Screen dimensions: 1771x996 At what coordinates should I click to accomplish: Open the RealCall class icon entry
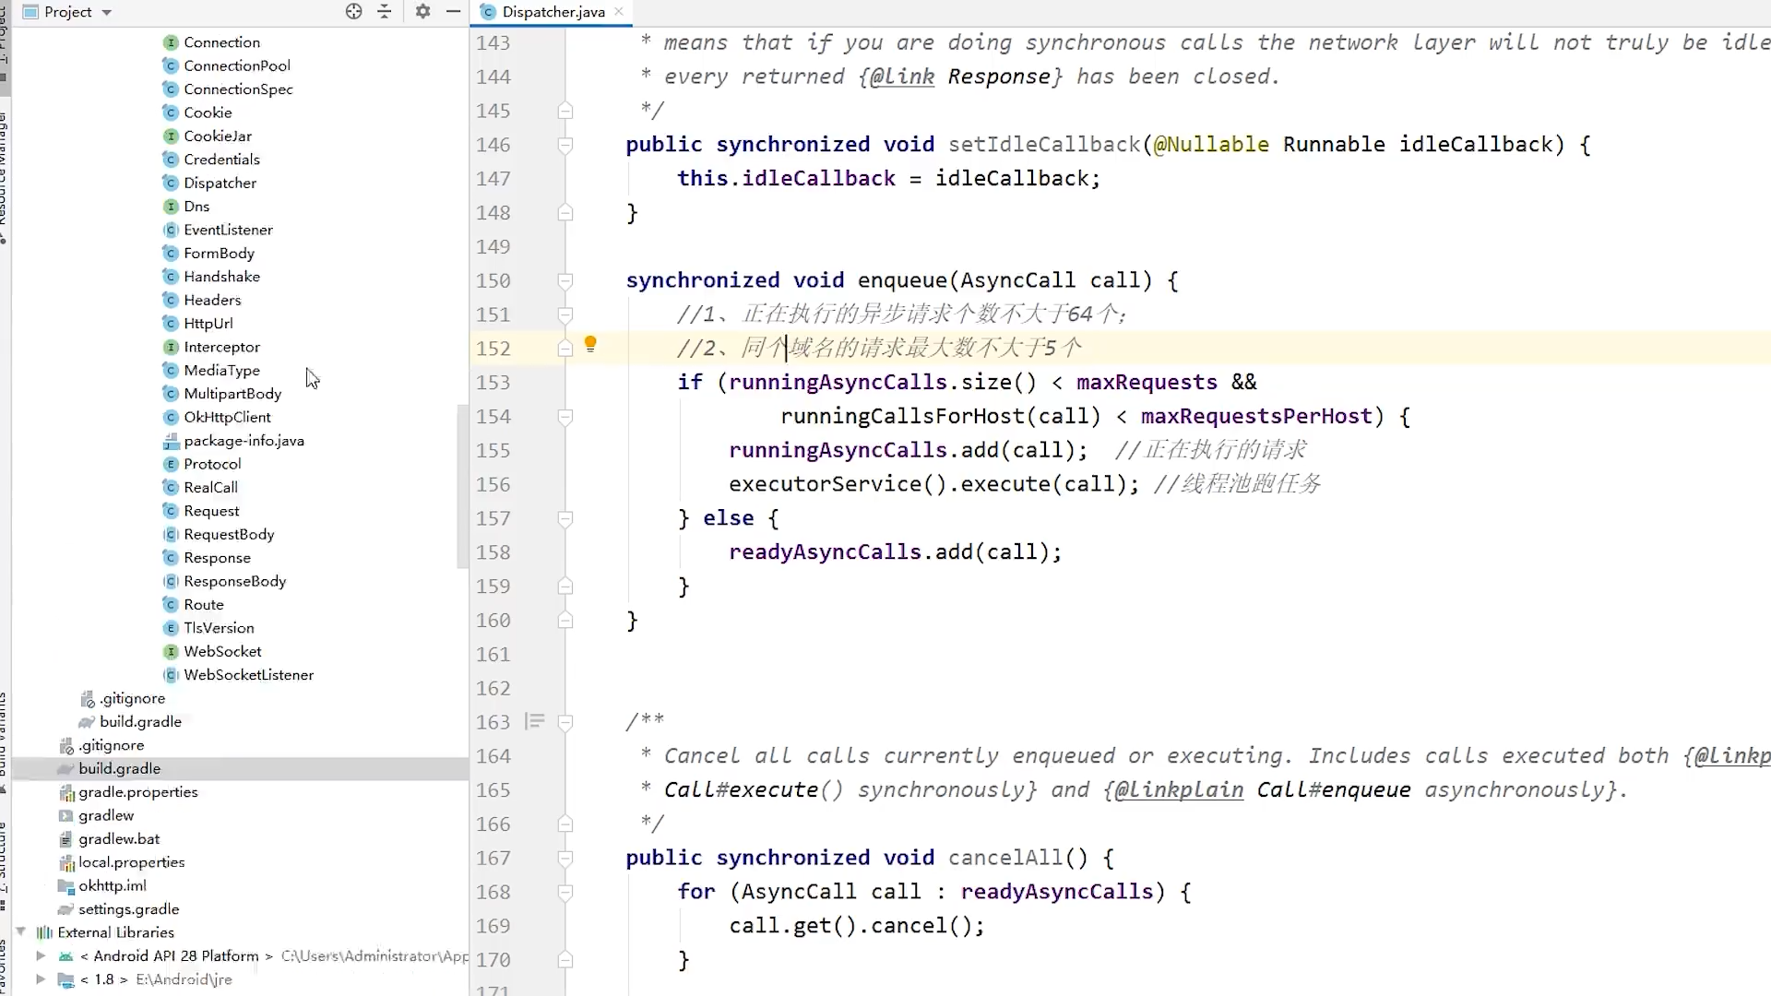point(171,487)
